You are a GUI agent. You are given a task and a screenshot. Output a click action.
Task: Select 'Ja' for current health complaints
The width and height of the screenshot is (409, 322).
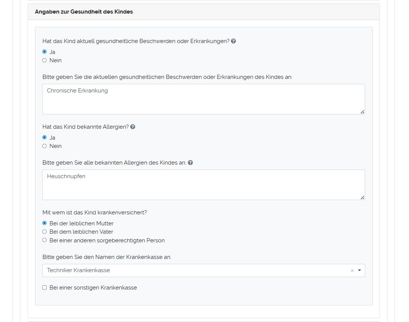point(45,52)
